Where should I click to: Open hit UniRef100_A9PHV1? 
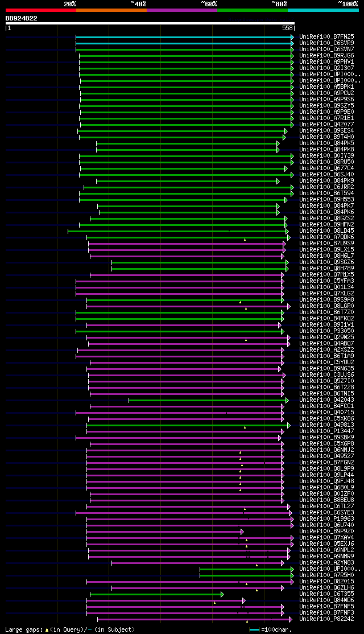coord(326,62)
